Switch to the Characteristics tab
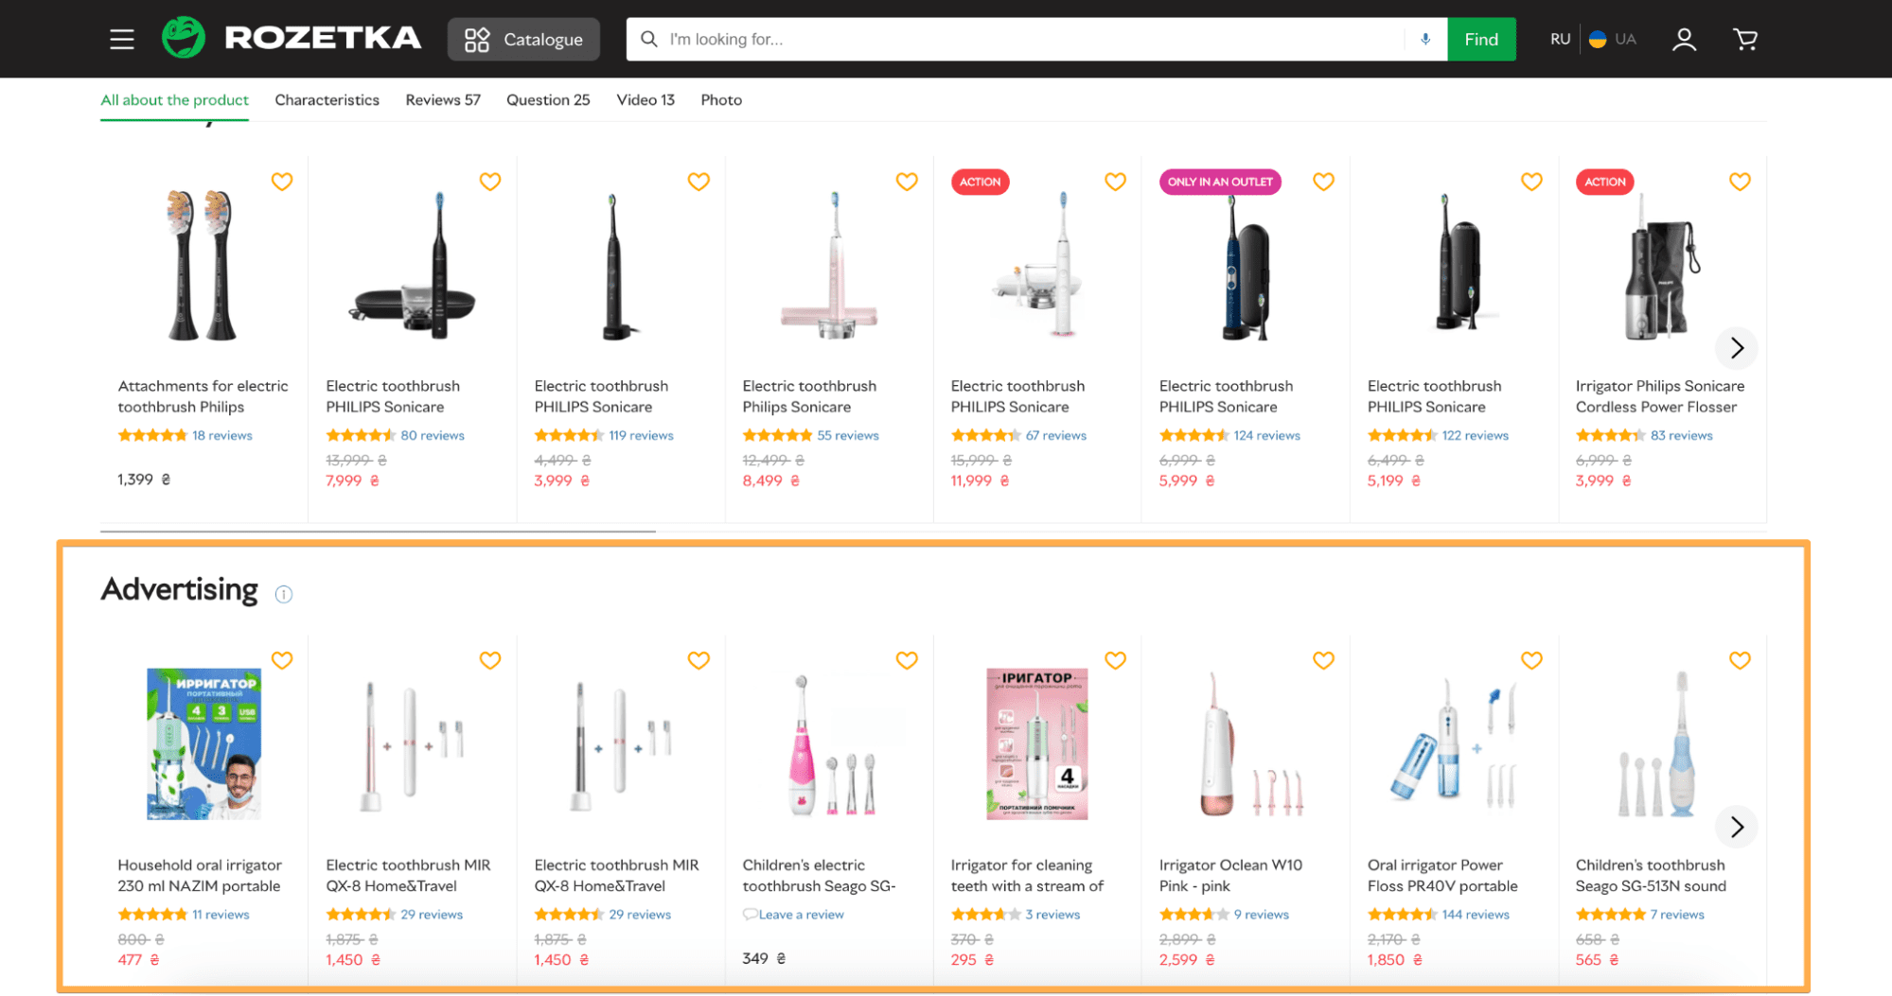This screenshot has height=996, width=1892. 327,100
